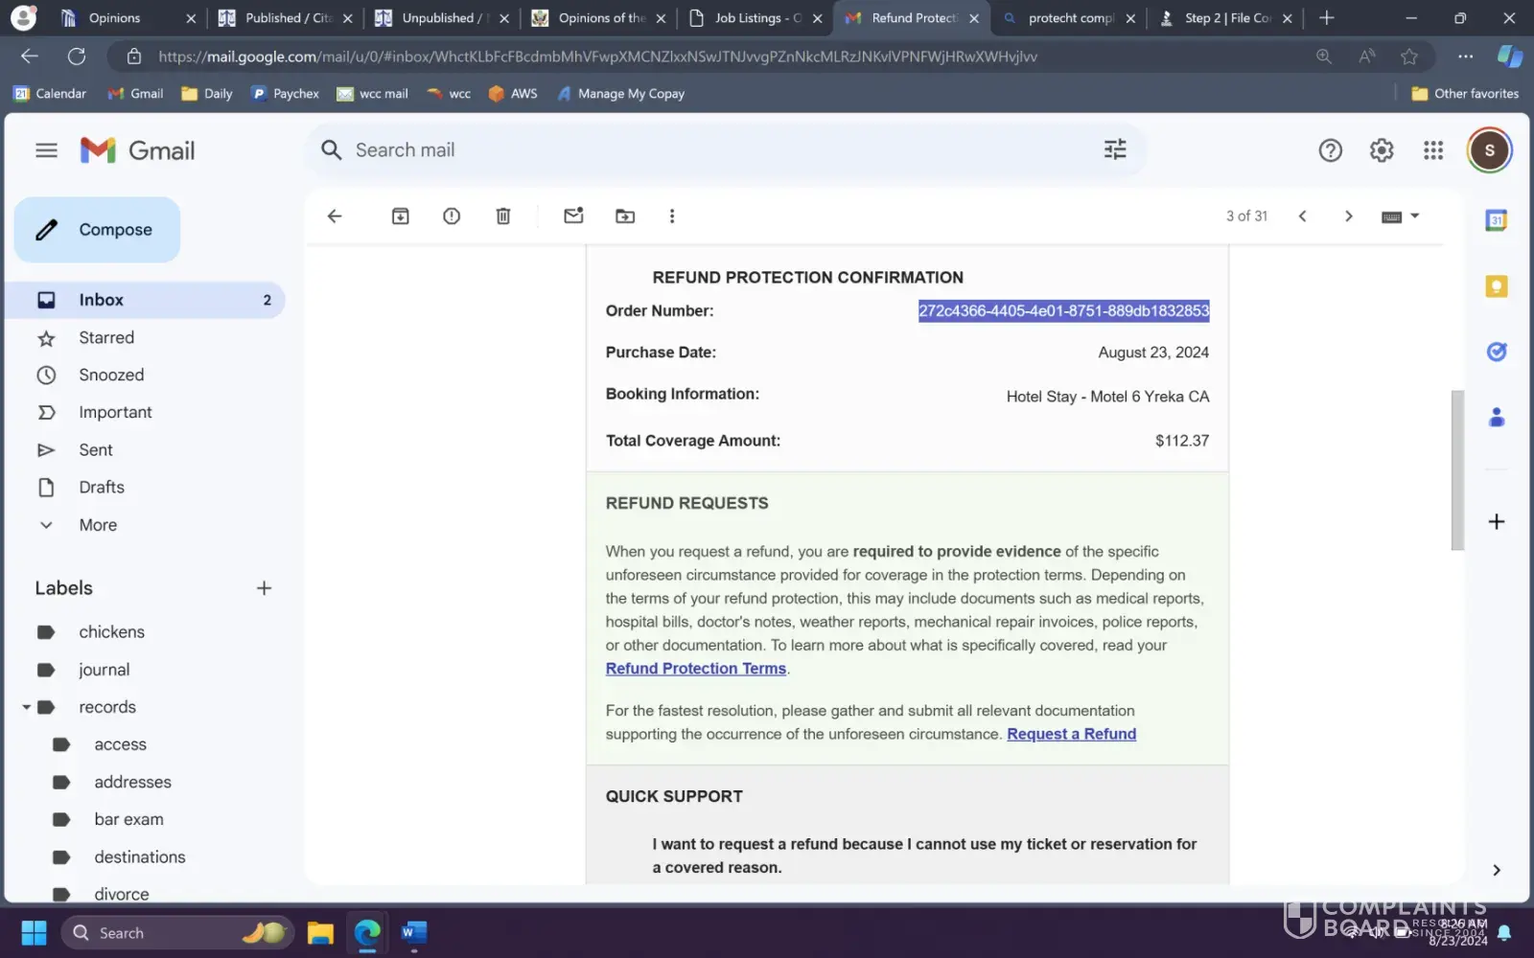Open the input tools dropdown arrow
The image size is (1534, 958).
coord(1415,216)
